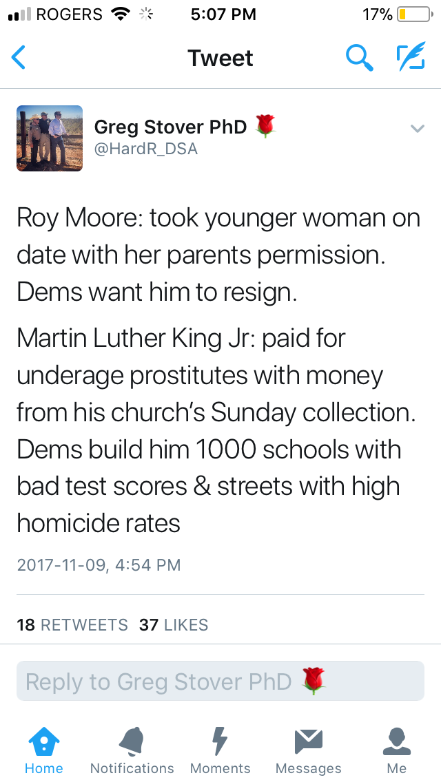The image size is (441, 782).
Task: Expand tweet options chevron
Action: tap(417, 128)
